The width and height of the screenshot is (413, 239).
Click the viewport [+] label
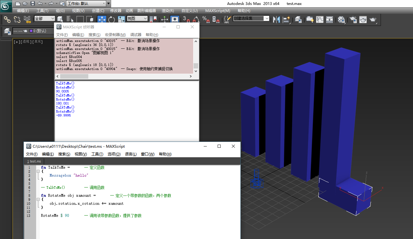(x=17, y=42)
